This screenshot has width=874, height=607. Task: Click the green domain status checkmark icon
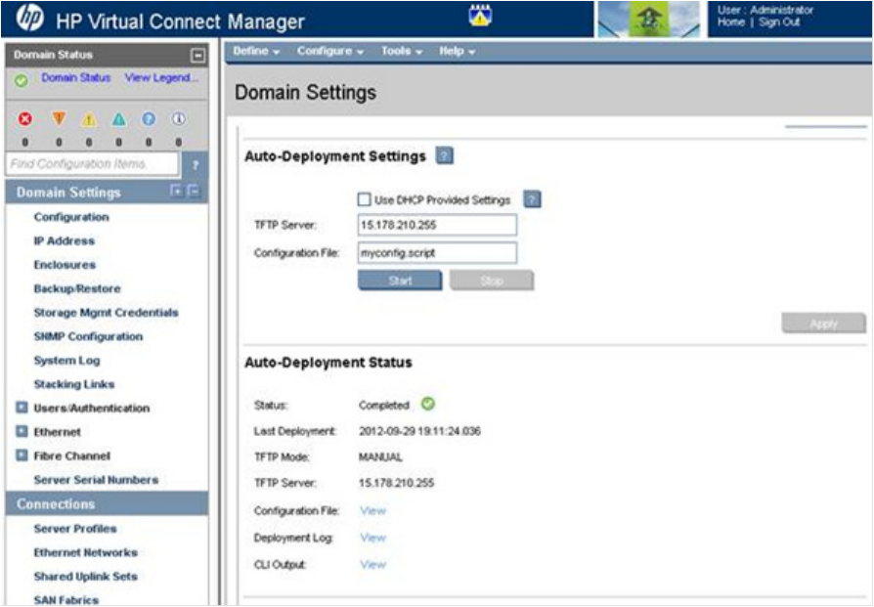pos(22,81)
